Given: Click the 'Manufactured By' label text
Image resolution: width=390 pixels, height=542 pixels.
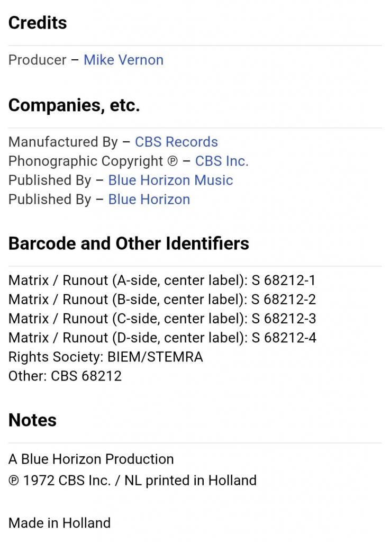Looking at the screenshot, I should (62, 142).
